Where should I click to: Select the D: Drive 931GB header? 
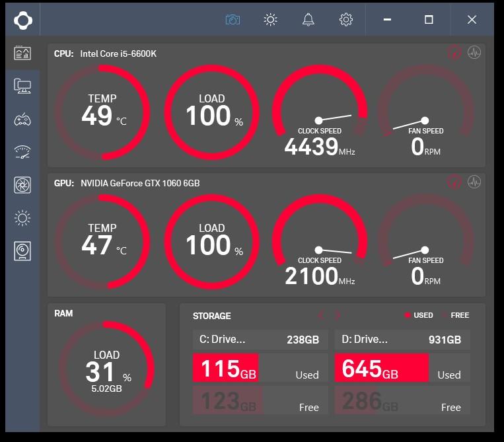click(x=402, y=340)
